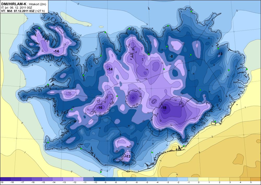Pick legend swatch between -10 and -9
Viewport: 261px width, 185px height.
[99, 179]
